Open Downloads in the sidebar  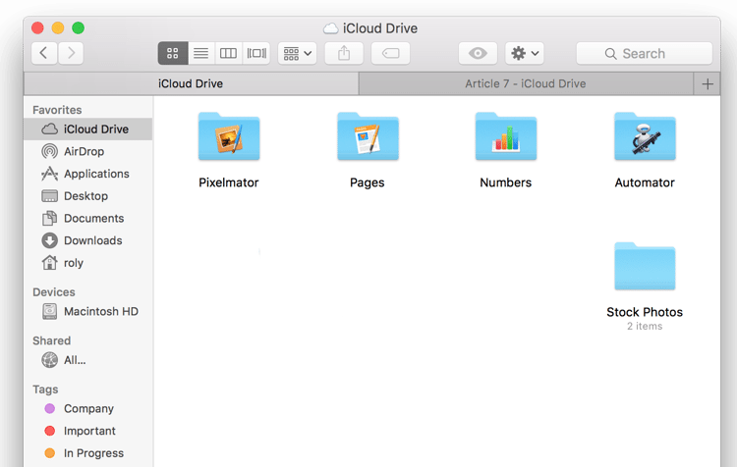point(87,240)
